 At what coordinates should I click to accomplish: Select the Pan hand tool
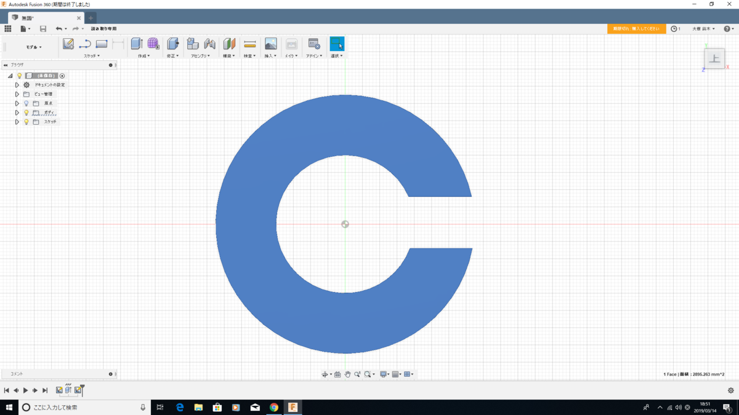(x=347, y=374)
